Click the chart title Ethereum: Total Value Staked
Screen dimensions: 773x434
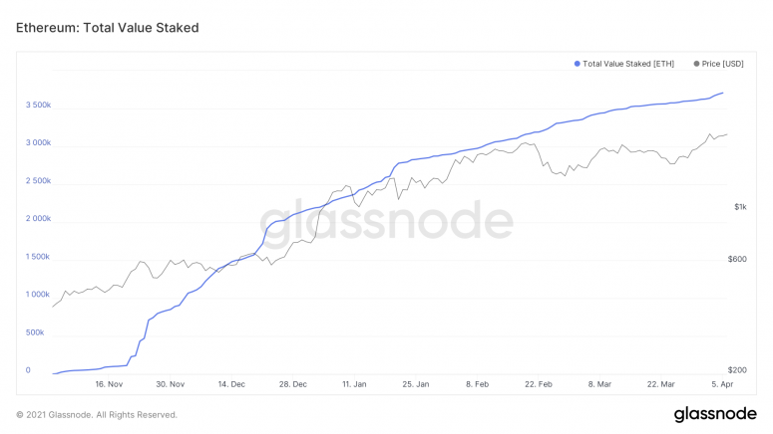[x=107, y=28]
